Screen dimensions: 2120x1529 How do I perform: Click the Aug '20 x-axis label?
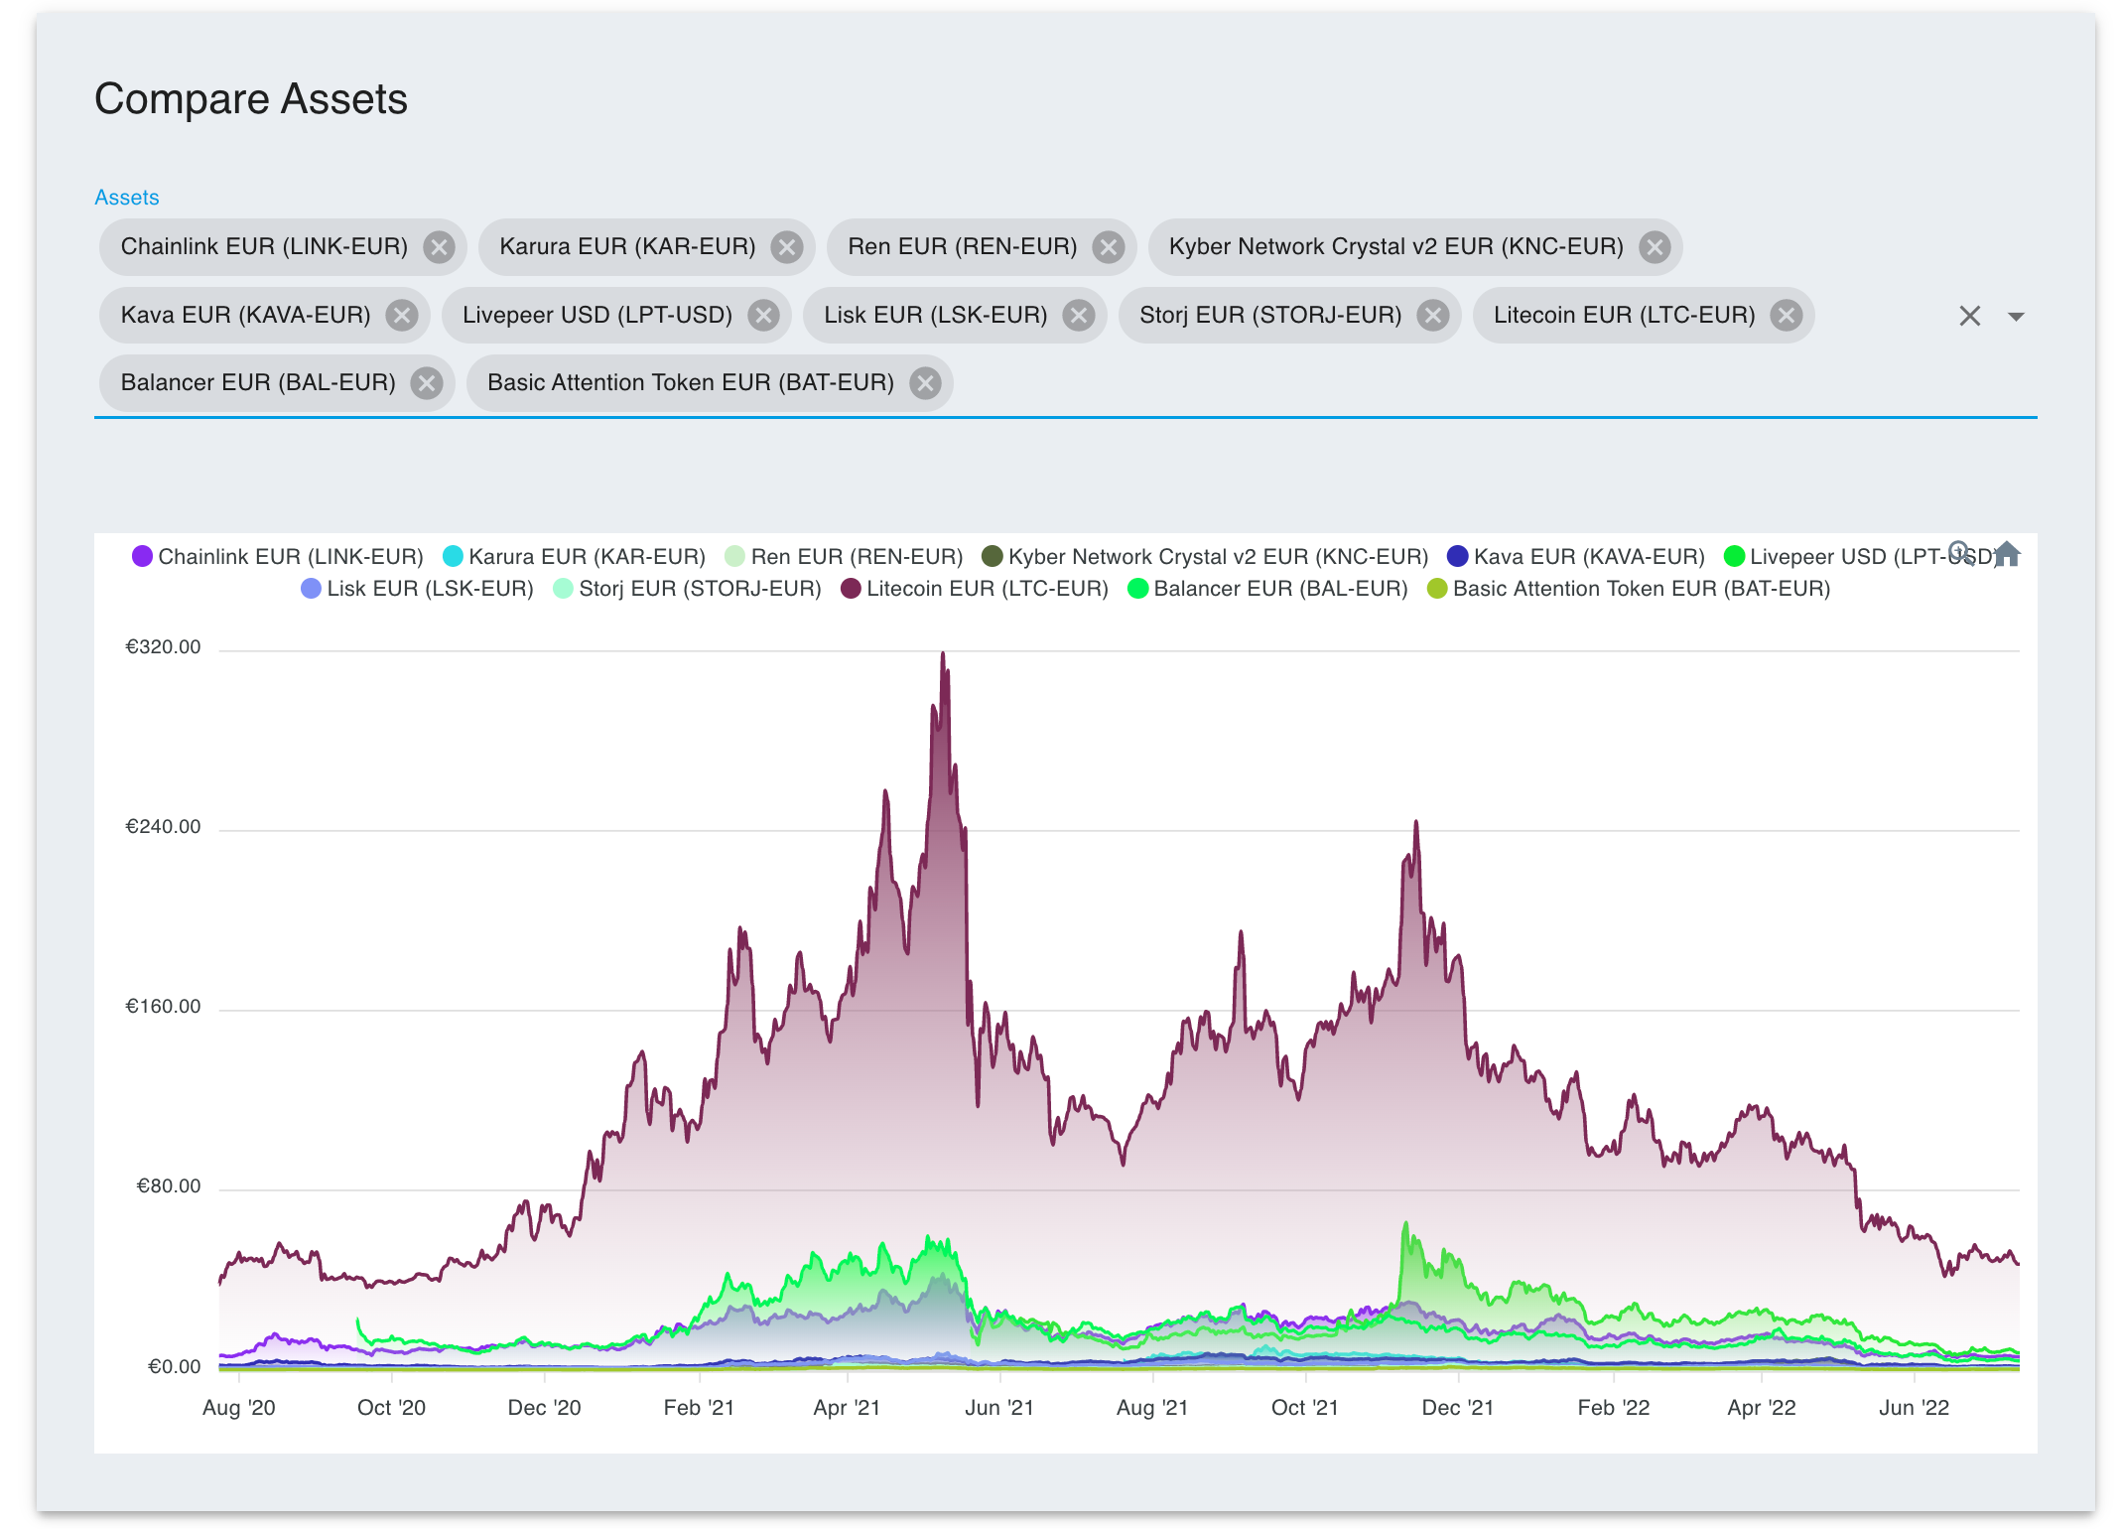239,1408
